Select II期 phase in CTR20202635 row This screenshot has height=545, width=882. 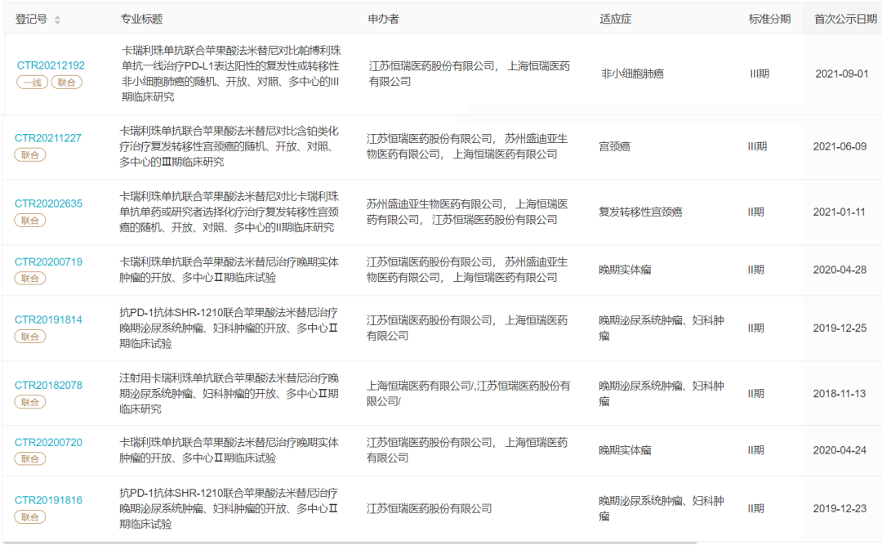755,212
